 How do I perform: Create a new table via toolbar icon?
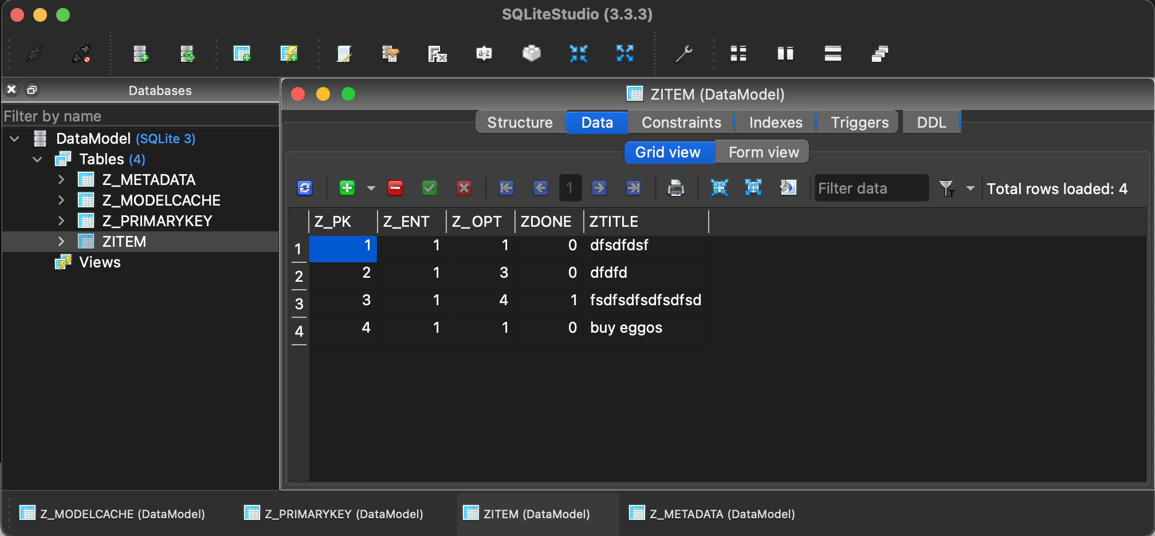242,54
